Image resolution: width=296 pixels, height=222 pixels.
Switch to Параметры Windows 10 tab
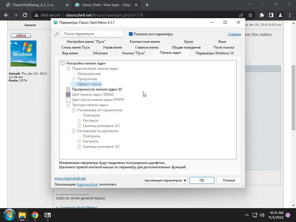(214, 53)
